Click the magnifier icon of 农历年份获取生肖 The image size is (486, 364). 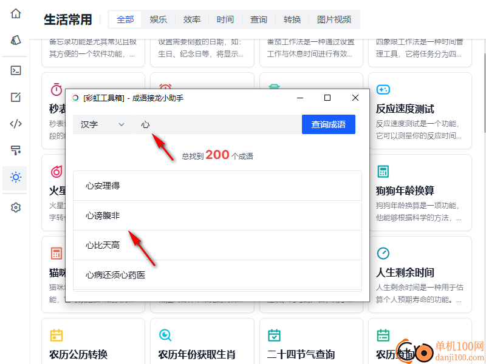pyautogui.click(x=165, y=335)
